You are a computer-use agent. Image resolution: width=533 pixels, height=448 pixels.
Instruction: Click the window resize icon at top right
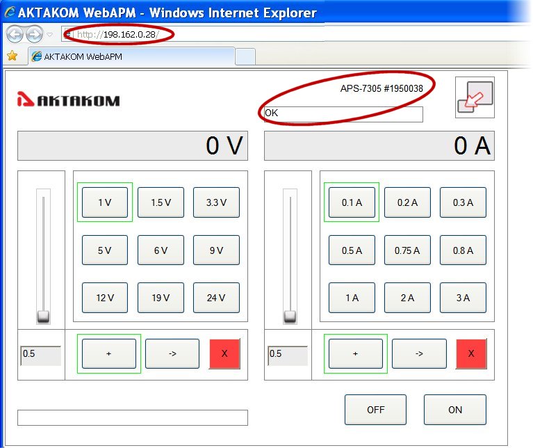click(475, 97)
